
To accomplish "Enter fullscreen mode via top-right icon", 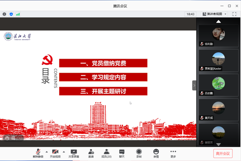I will point(234,14).
